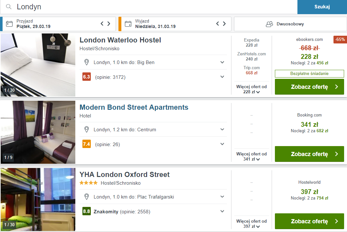This screenshot has height=232, width=347.
Task: Click the guests icon for Dwuosobowy room
Action: pos(269,24)
